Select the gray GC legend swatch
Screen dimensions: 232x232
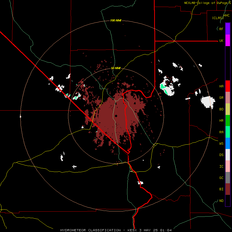click(x=228, y=178)
